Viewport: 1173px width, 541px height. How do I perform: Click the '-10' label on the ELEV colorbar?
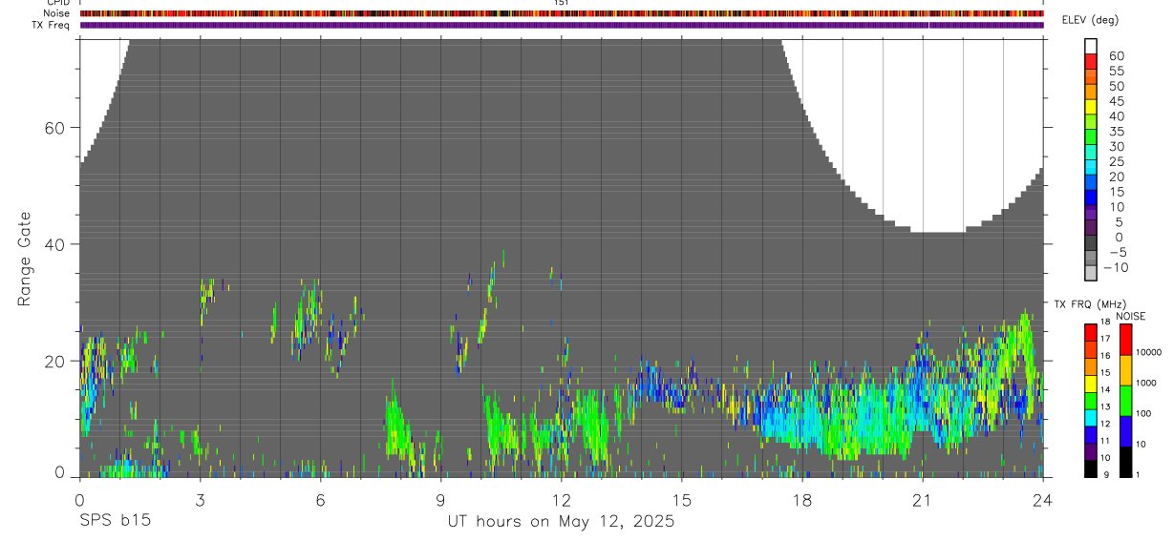[1115, 267]
